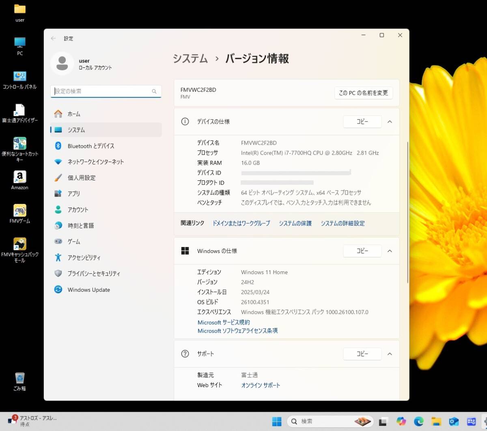Open the オンライン サポート link

(x=261, y=385)
